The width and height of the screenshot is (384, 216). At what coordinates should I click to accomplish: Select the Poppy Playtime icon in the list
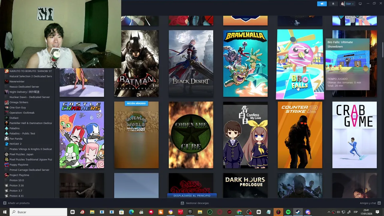pyautogui.click(x=7, y=165)
